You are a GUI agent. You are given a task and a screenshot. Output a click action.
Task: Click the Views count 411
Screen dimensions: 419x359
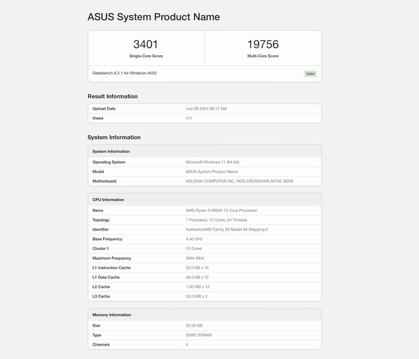point(189,118)
